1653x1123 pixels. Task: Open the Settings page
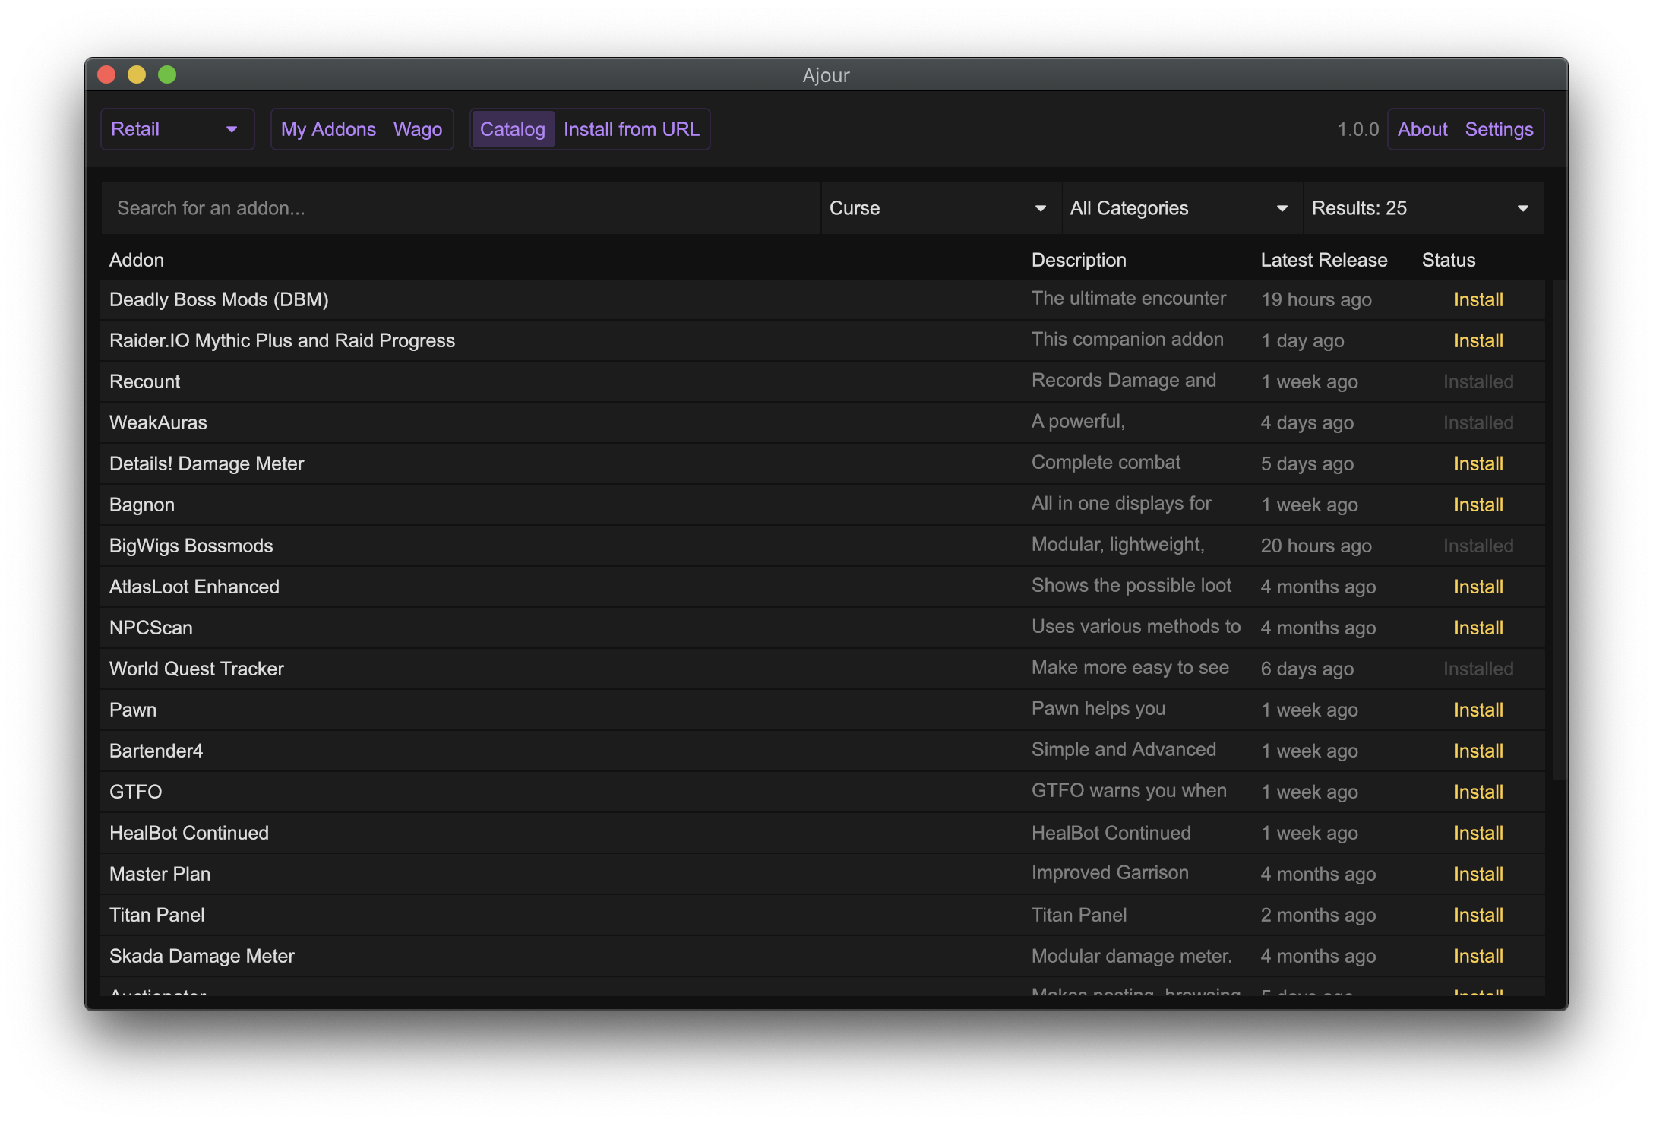[1499, 129]
